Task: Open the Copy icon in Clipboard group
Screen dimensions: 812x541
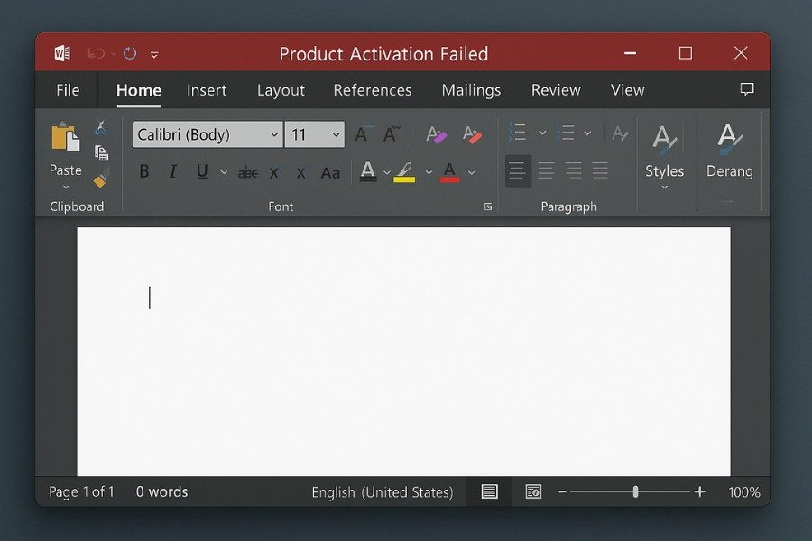Action: point(101,151)
